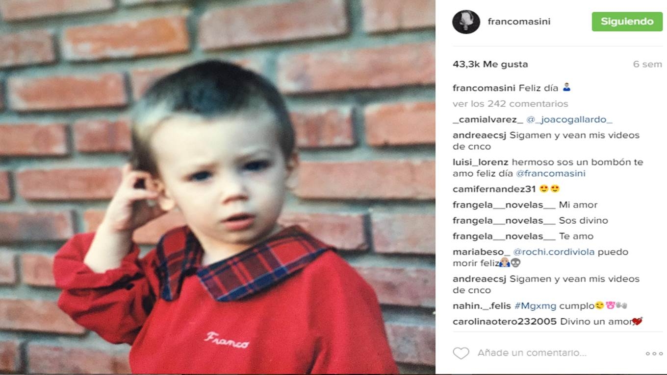Open the three-dots more options menu

(654, 353)
